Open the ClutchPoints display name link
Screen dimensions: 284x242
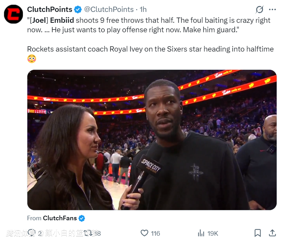tap(49, 9)
